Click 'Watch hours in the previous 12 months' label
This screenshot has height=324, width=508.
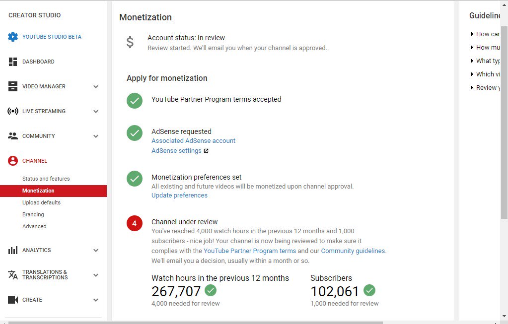(220, 278)
